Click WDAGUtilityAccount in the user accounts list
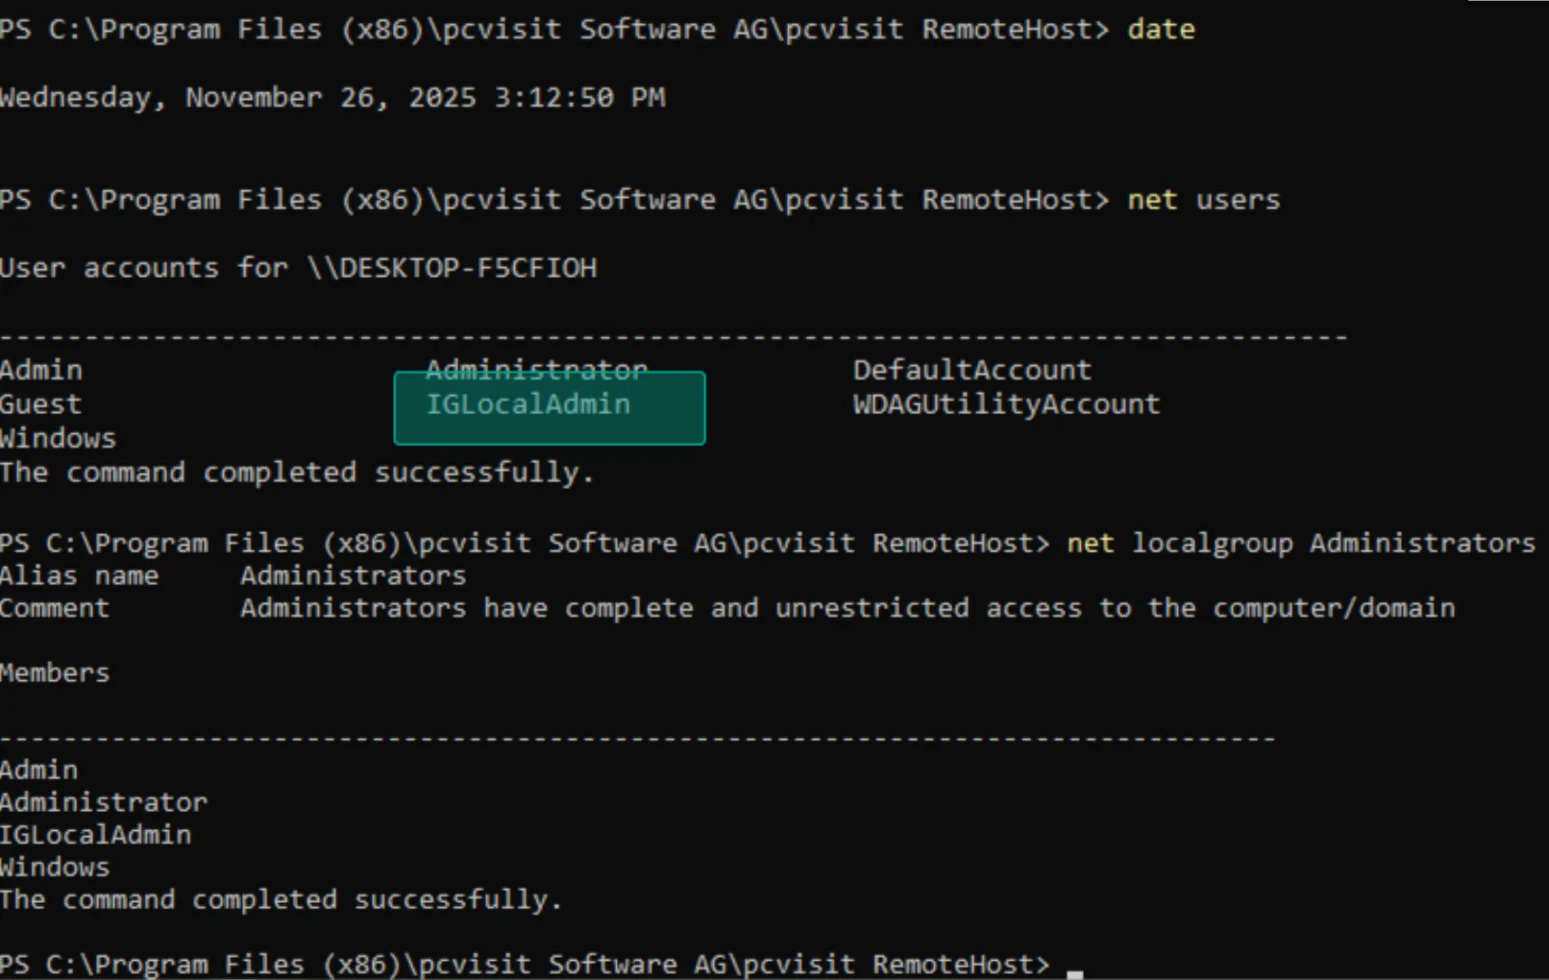1549x980 pixels. coord(1006,404)
